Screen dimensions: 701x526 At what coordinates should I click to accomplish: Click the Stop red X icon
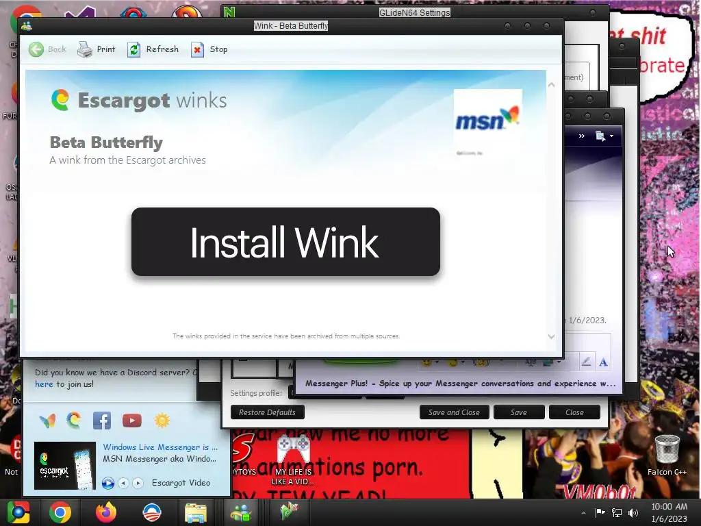[x=197, y=49]
